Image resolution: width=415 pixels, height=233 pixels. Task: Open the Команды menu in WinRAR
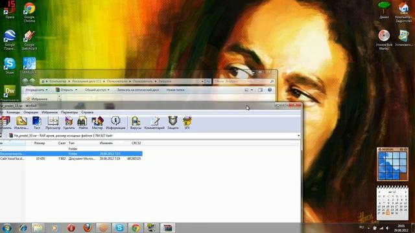pos(13,112)
